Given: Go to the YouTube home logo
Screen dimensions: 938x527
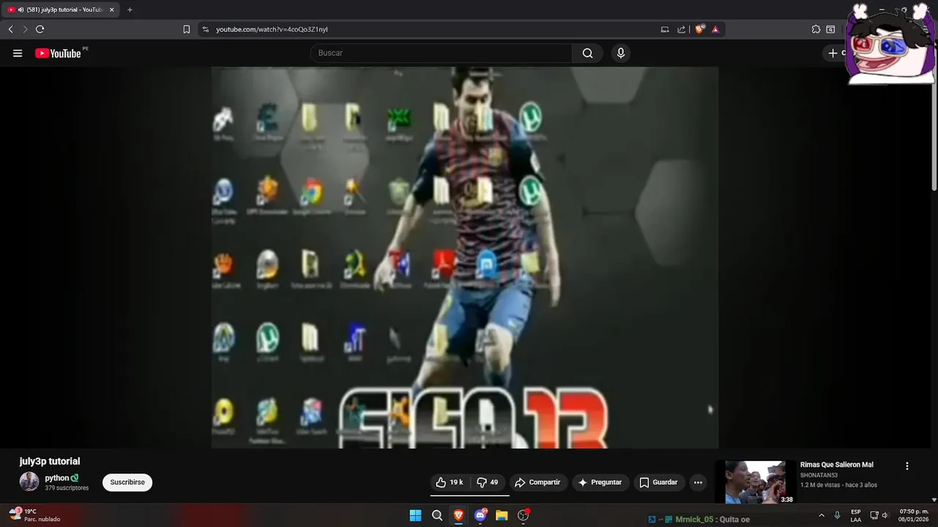Looking at the screenshot, I should pyautogui.click(x=58, y=53).
